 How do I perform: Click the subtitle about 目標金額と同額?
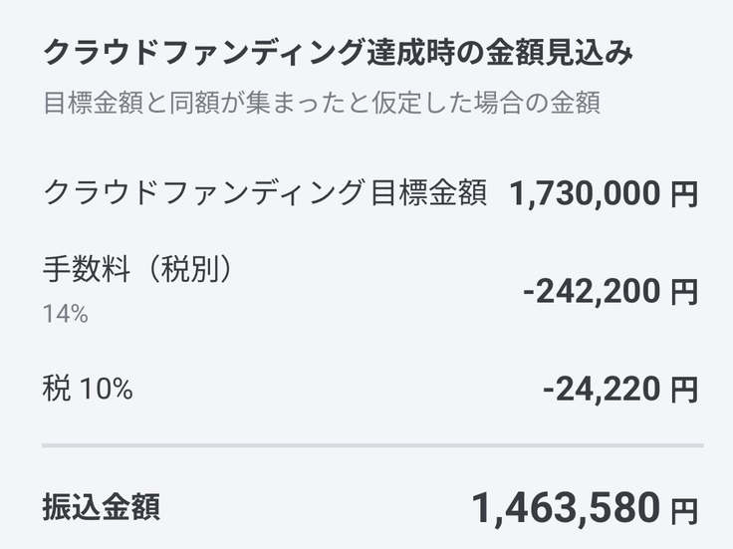pyautogui.click(x=321, y=104)
